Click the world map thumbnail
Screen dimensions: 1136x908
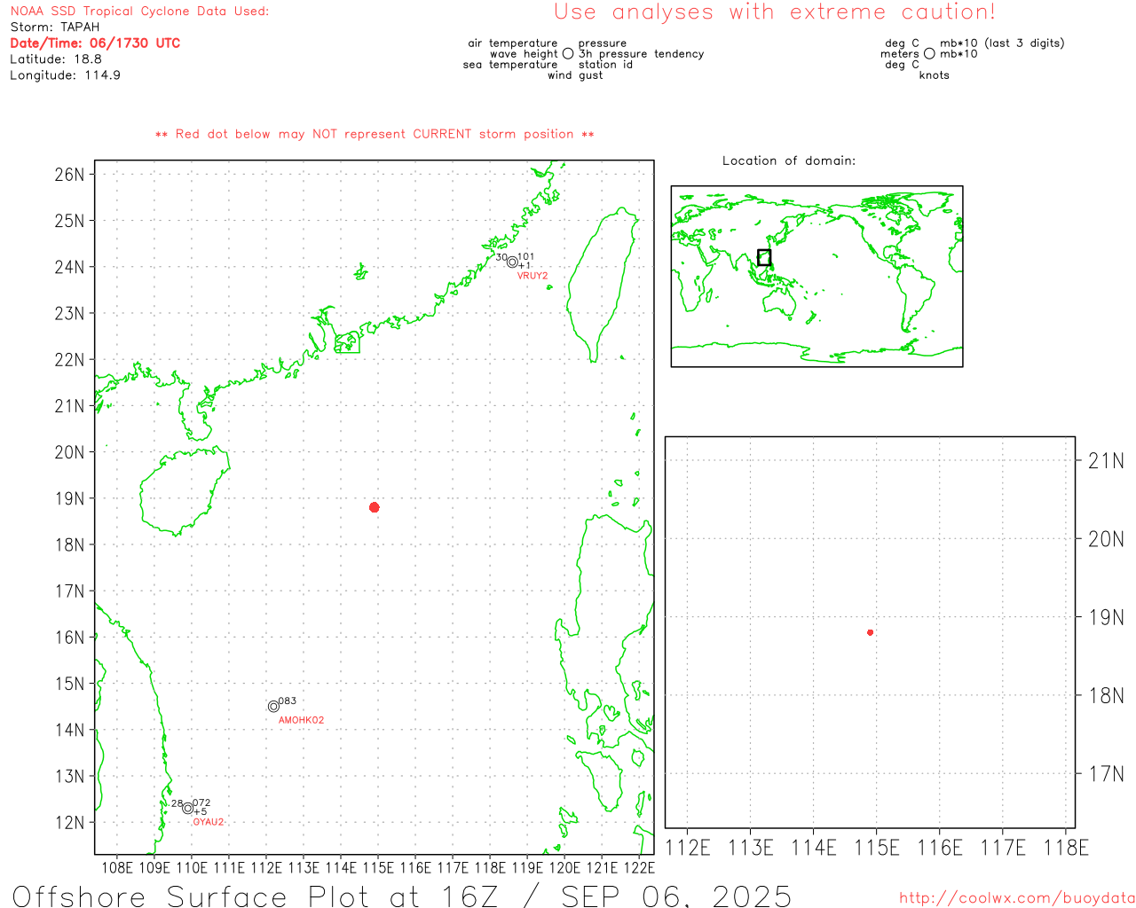point(816,277)
